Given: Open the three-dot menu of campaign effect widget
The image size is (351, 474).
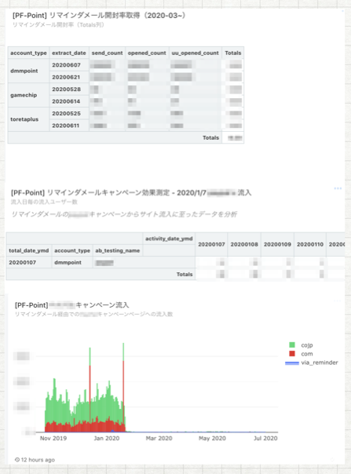Looking at the screenshot, I should [x=338, y=188].
